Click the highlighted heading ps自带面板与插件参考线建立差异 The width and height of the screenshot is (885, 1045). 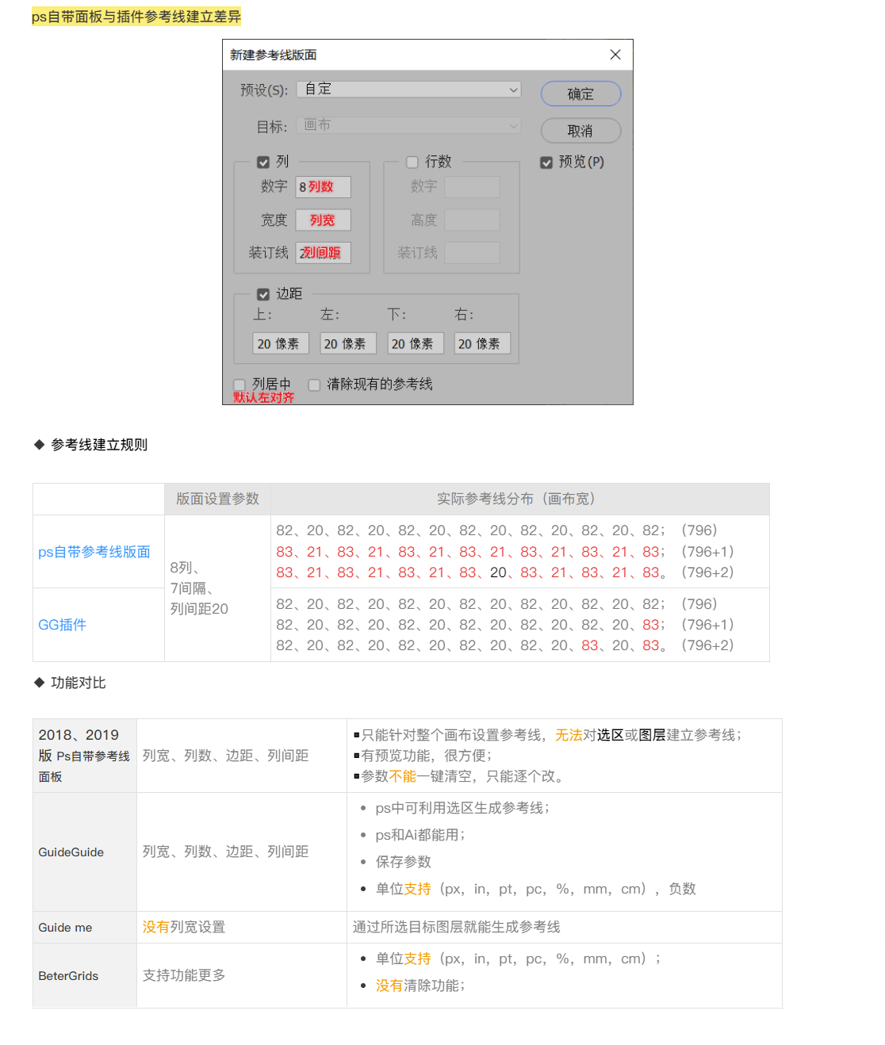click(136, 17)
